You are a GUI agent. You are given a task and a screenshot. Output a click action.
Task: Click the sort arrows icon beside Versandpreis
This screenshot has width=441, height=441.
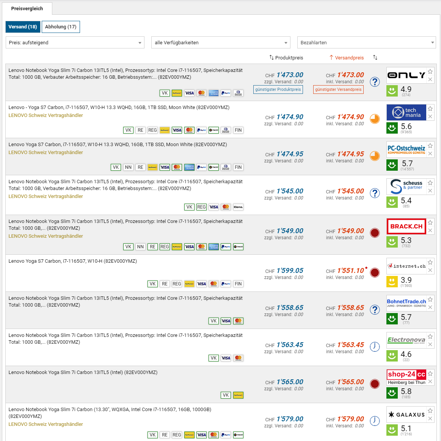click(x=375, y=58)
